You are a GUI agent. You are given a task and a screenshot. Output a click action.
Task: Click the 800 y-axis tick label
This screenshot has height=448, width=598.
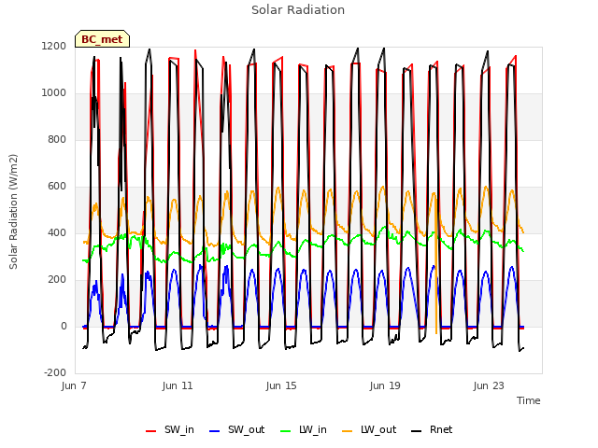pos(57,139)
